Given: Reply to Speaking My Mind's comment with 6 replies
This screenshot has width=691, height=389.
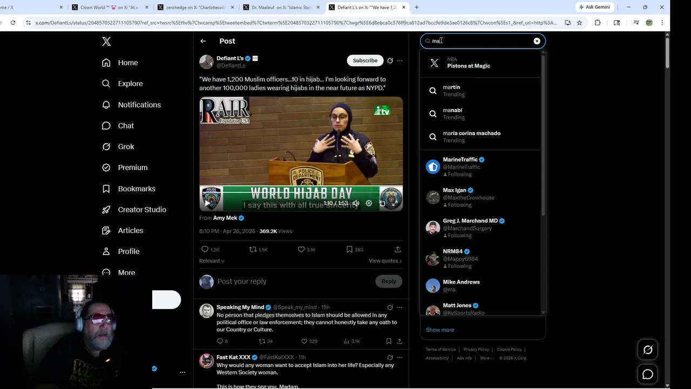Looking at the screenshot, I should (x=222, y=341).
